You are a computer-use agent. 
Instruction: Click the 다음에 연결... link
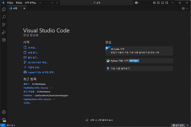point(34,67)
